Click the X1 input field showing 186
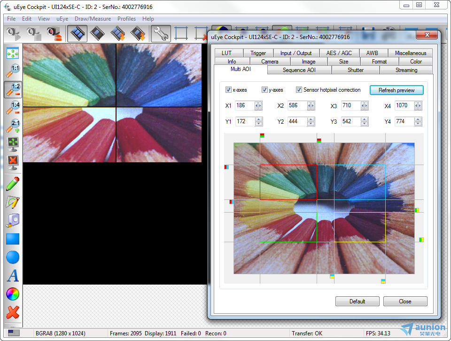The image size is (451, 341). (244, 106)
